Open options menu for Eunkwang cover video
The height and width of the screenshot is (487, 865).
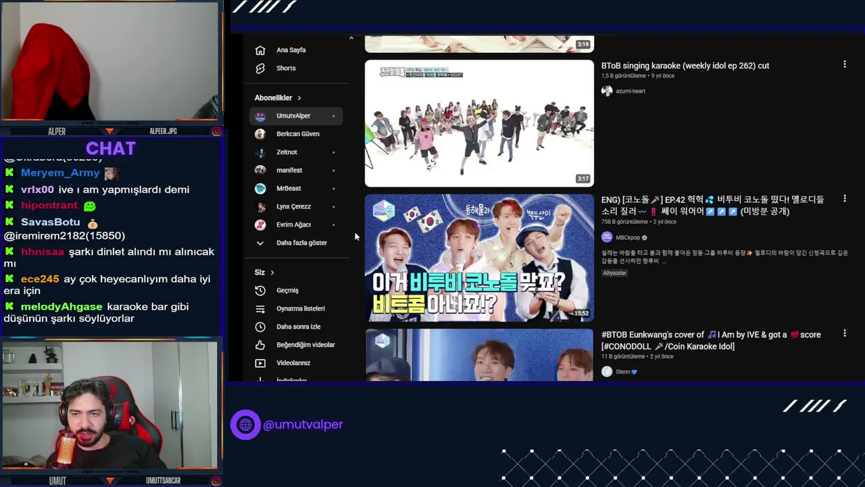(x=844, y=333)
